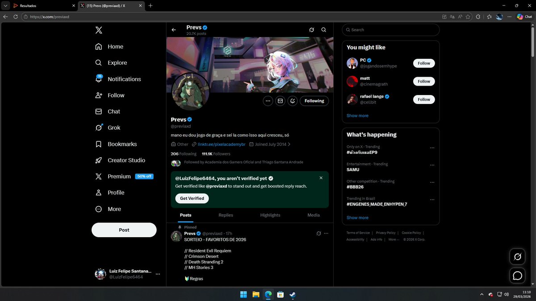Click the Get Verified button
Screen dimensions: 536x301
coord(192,198)
